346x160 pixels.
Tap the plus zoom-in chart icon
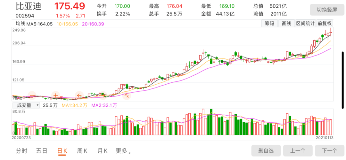point(56,95)
